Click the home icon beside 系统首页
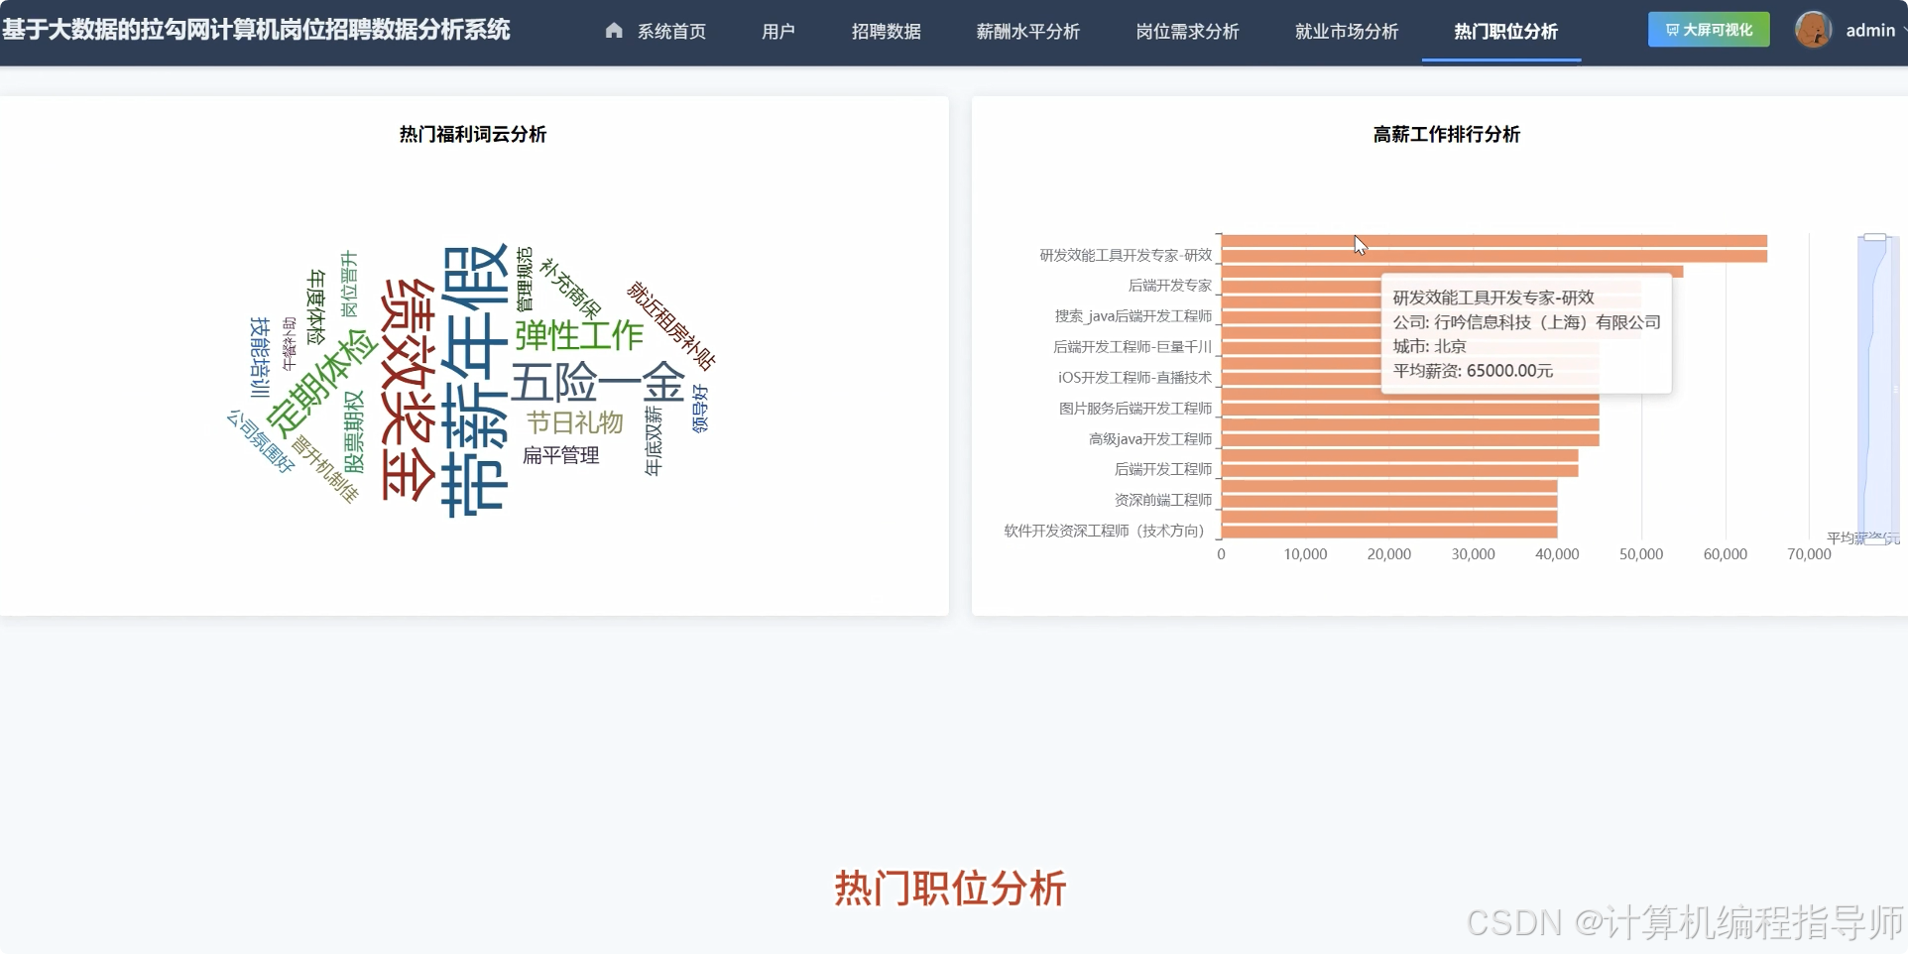This screenshot has height=954, width=1908. tap(613, 30)
